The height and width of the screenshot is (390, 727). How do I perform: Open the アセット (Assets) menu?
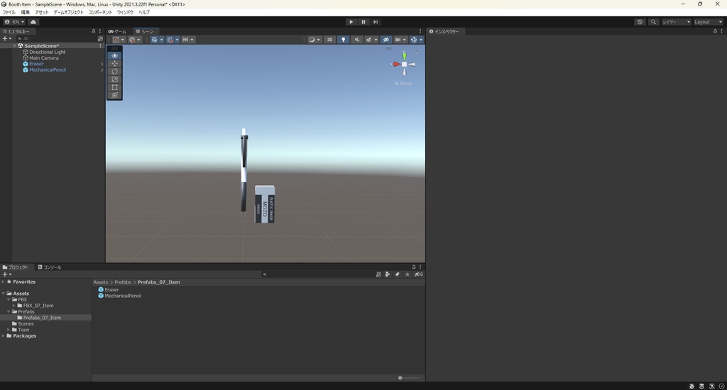coord(42,12)
